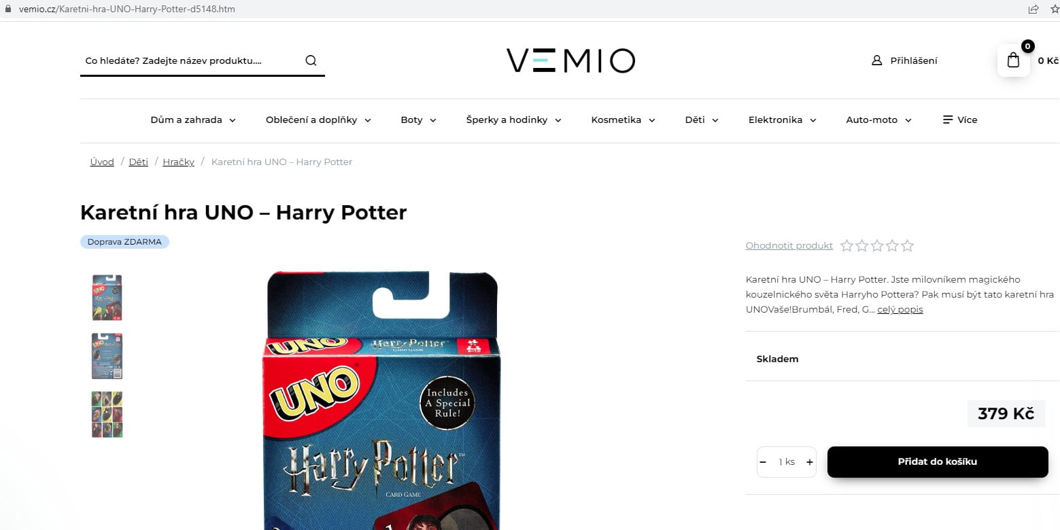
Task: Click the user login person icon
Action: coord(876,60)
